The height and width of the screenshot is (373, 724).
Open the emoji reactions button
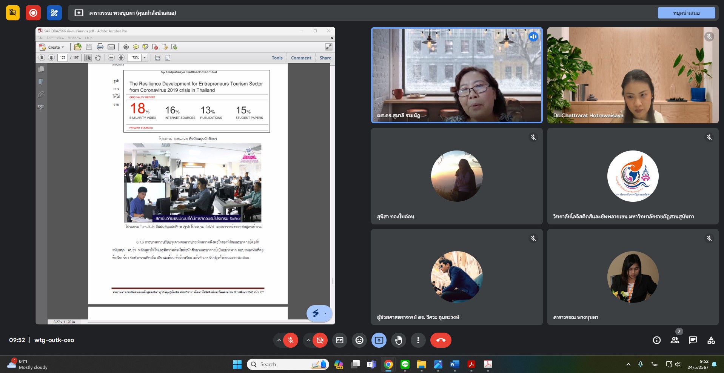tap(359, 340)
